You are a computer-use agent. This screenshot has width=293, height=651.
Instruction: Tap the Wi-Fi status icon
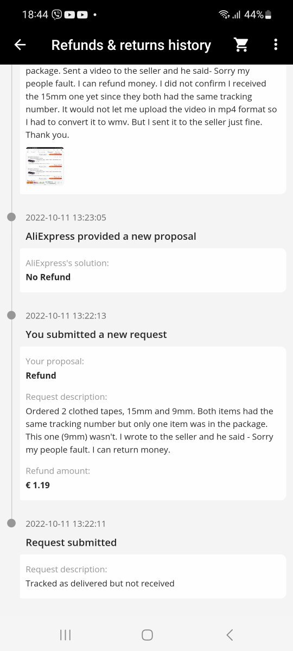[x=224, y=15]
